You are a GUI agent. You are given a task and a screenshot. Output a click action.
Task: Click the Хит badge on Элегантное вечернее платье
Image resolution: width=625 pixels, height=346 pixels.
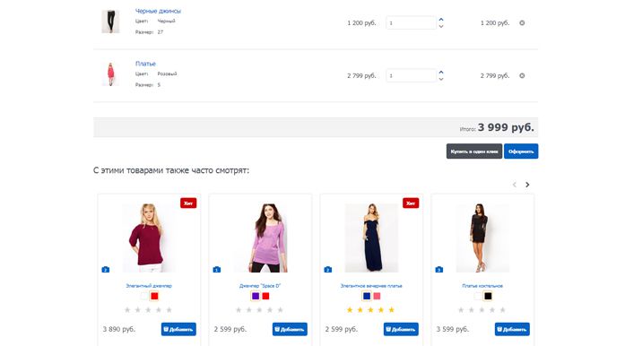(411, 203)
